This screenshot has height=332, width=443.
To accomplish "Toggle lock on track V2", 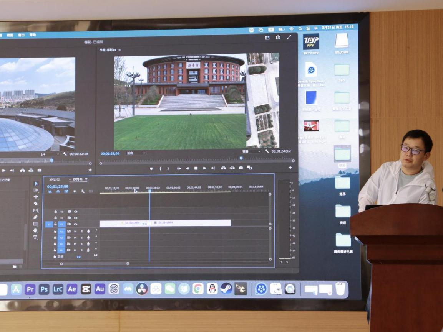I will 56,218.
